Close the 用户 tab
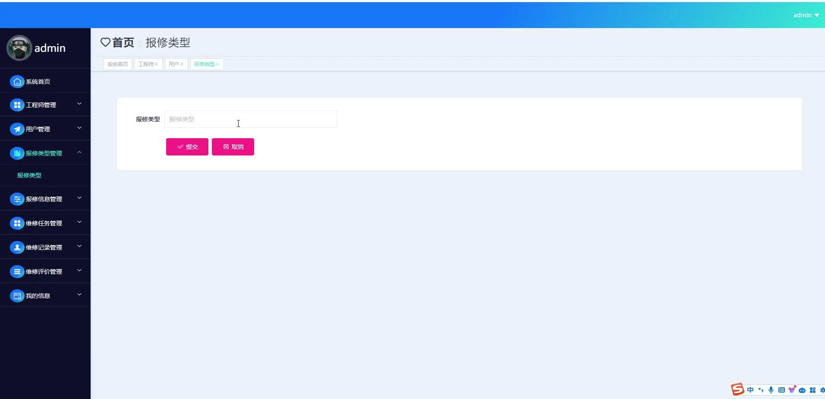 pyautogui.click(x=182, y=64)
